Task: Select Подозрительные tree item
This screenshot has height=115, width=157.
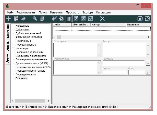Action: pos(26,45)
